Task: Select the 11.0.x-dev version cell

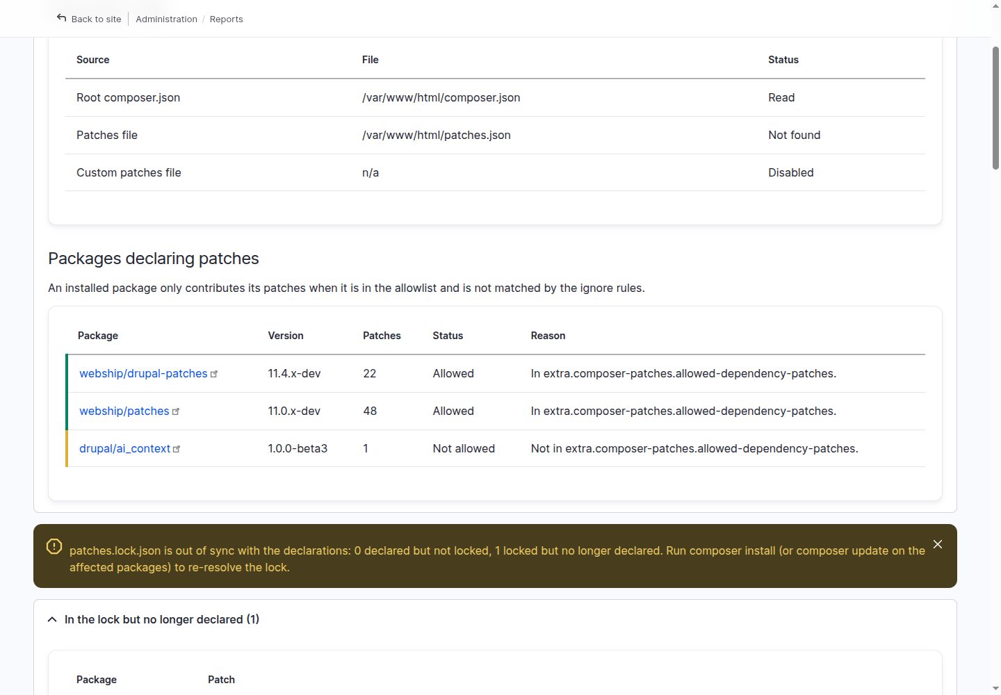Action: [x=294, y=411]
